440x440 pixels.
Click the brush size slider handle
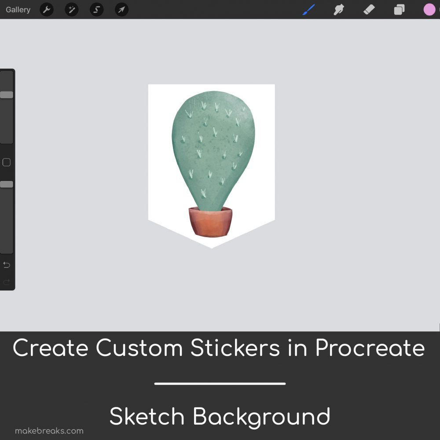(x=7, y=95)
